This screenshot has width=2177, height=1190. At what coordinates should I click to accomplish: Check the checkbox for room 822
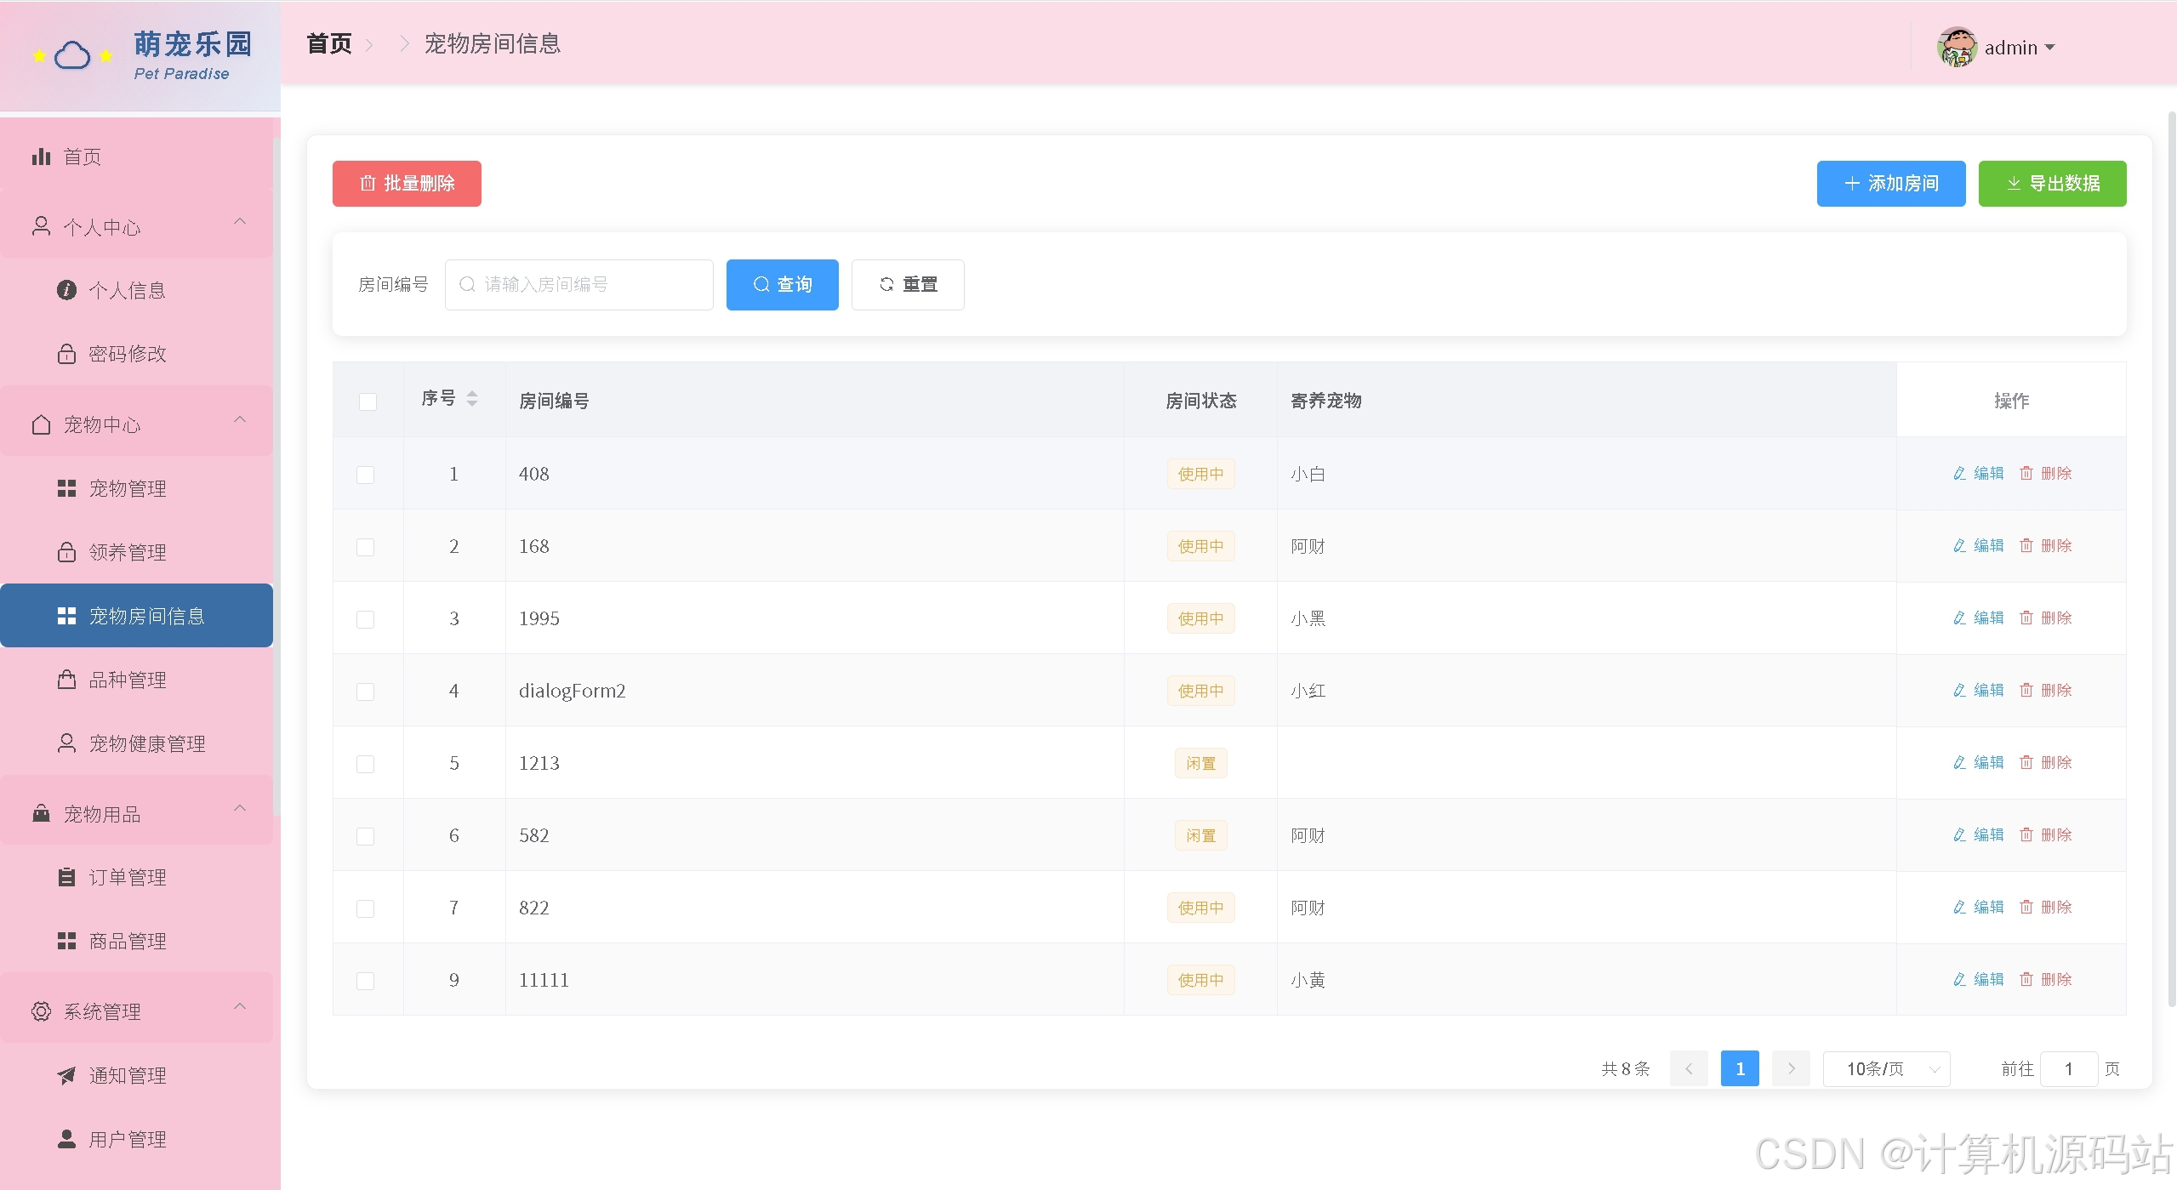click(365, 908)
